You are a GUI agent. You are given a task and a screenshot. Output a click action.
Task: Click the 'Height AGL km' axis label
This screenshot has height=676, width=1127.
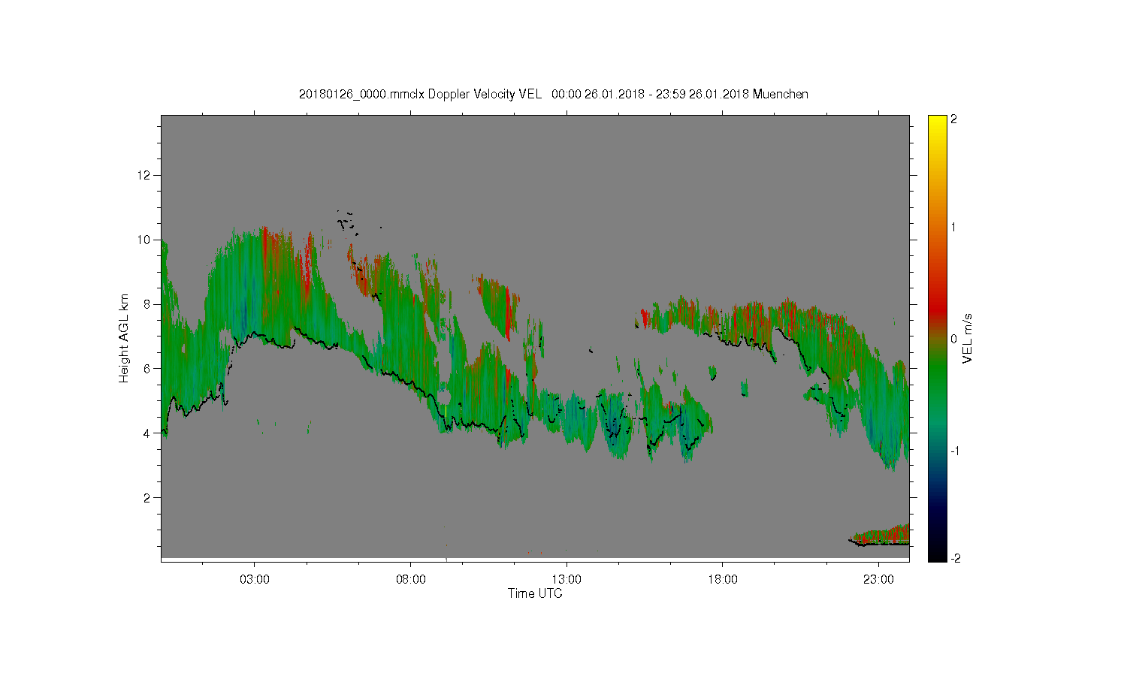point(123,338)
